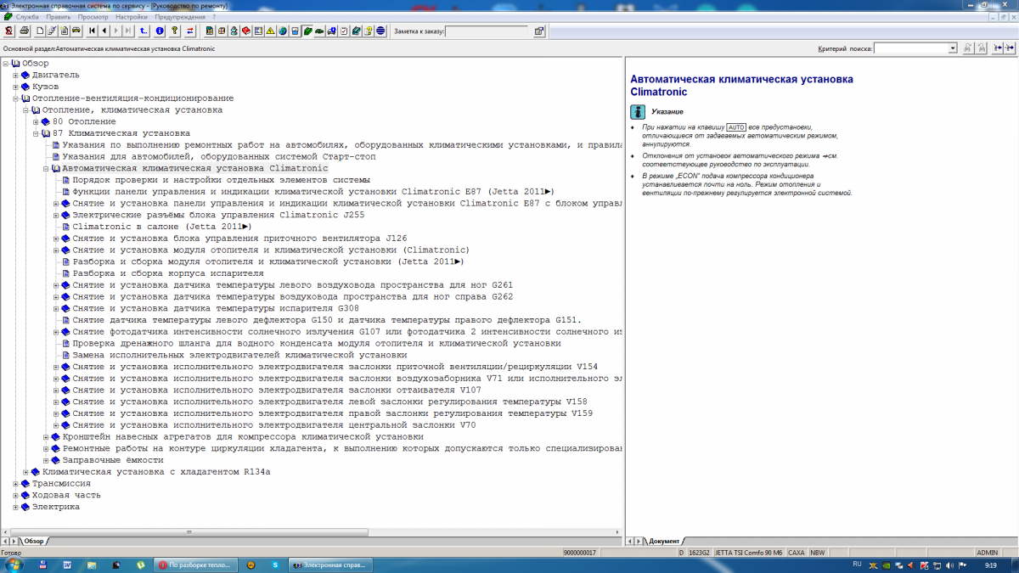This screenshot has width=1019, height=573.
Task: Click the yellow warning triangle toolbar icon
Action: (x=270, y=31)
